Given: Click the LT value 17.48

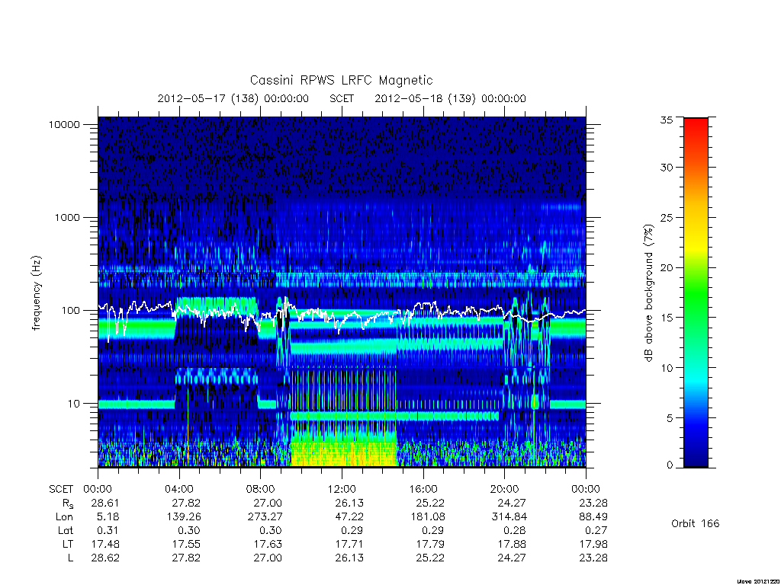Looking at the screenshot, I should [105, 544].
